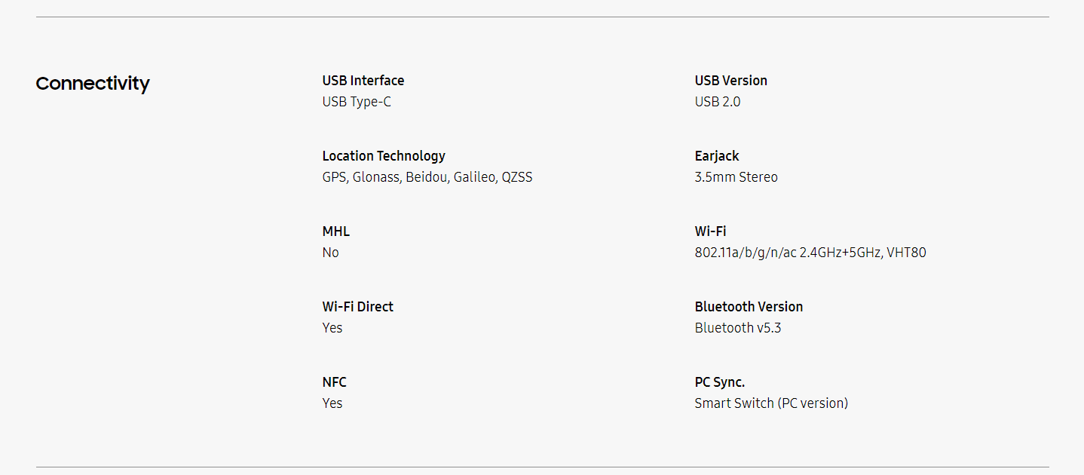Click the Bluetooth Version label
1084x475 pixels.
tap(748, 307)
